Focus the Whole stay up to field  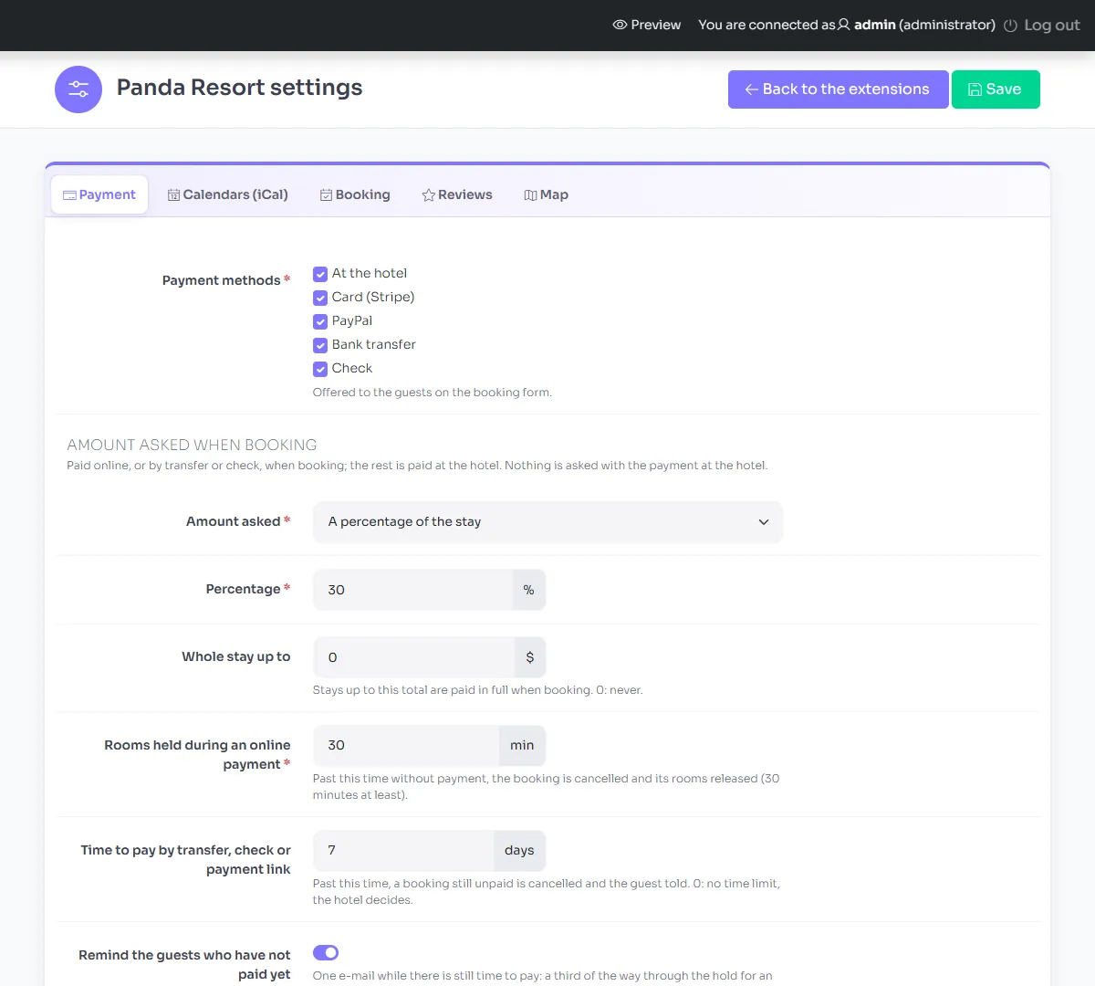click(x=413, y=657)
